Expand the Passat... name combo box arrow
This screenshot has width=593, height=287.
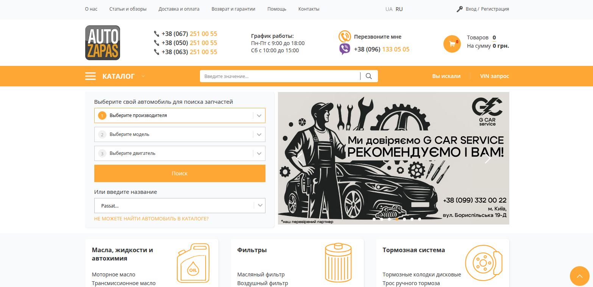point(260,206)
